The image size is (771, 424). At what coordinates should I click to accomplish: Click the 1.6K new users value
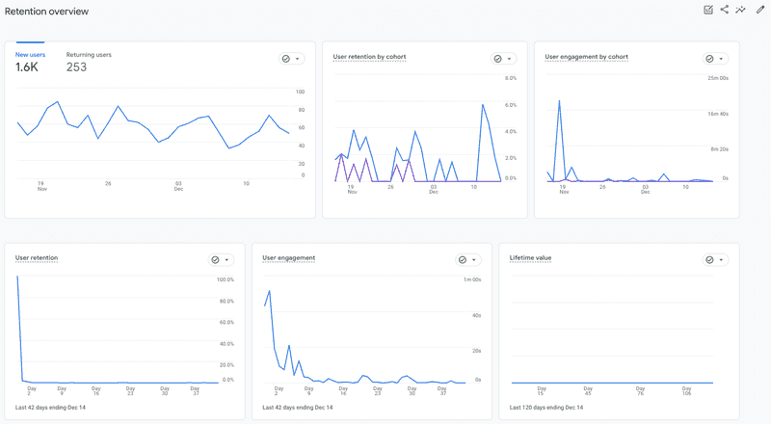click(27, 67)
